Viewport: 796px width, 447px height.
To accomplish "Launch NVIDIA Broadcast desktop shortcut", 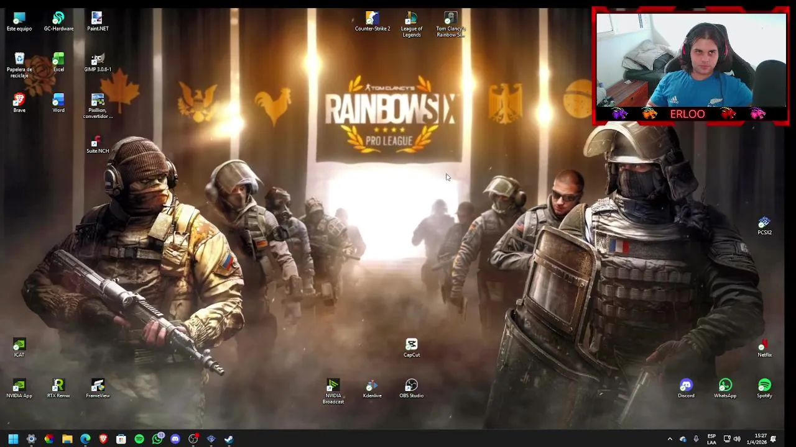I will pos(333,392).
